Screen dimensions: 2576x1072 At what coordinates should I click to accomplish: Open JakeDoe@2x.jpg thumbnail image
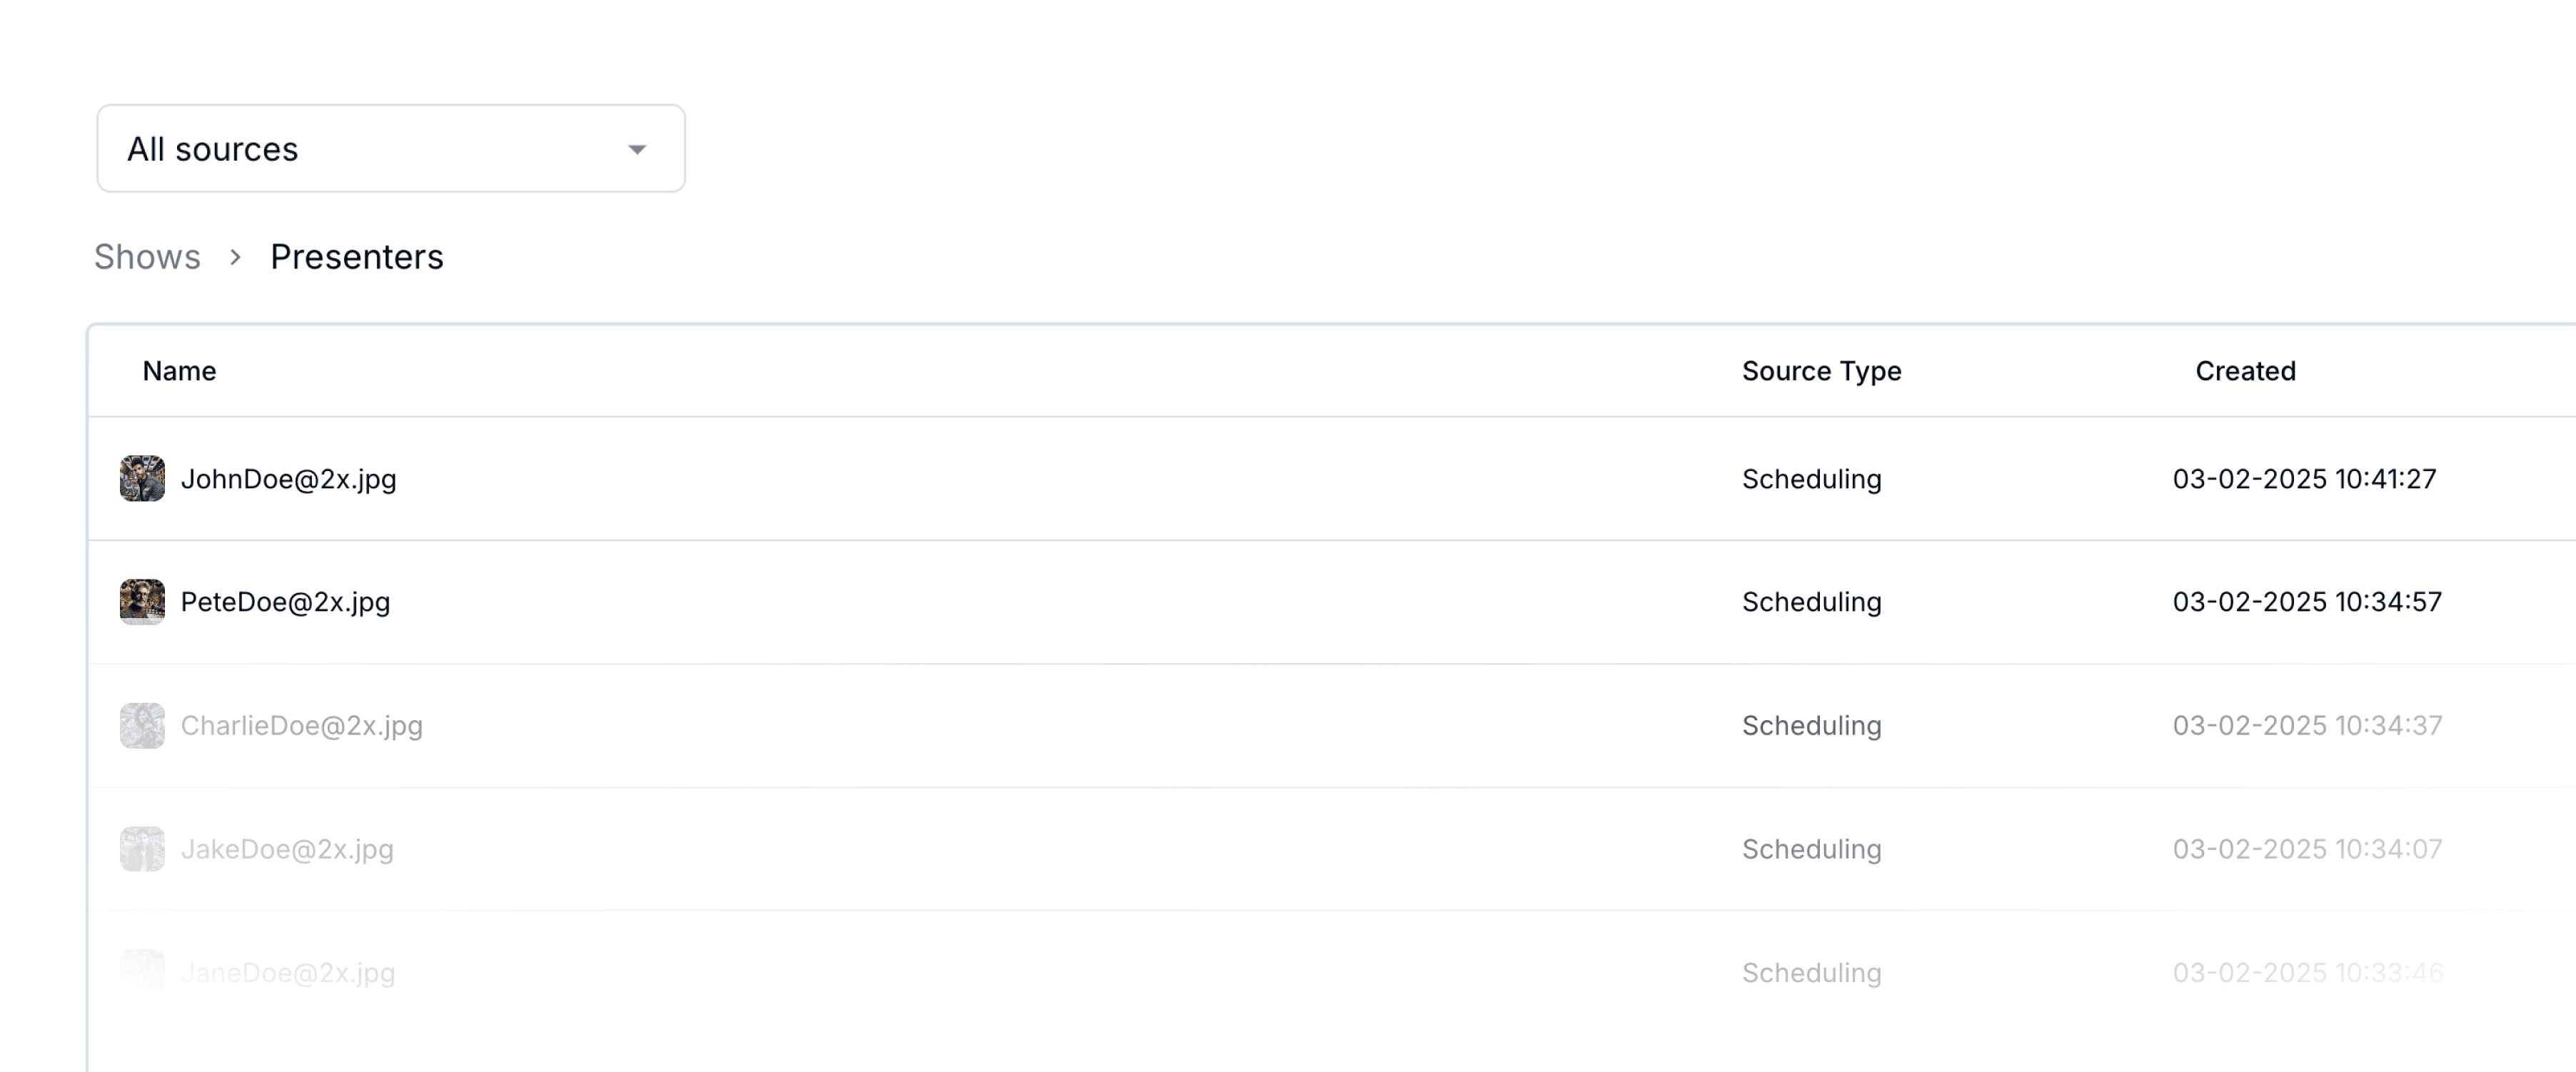pos(142,849)
